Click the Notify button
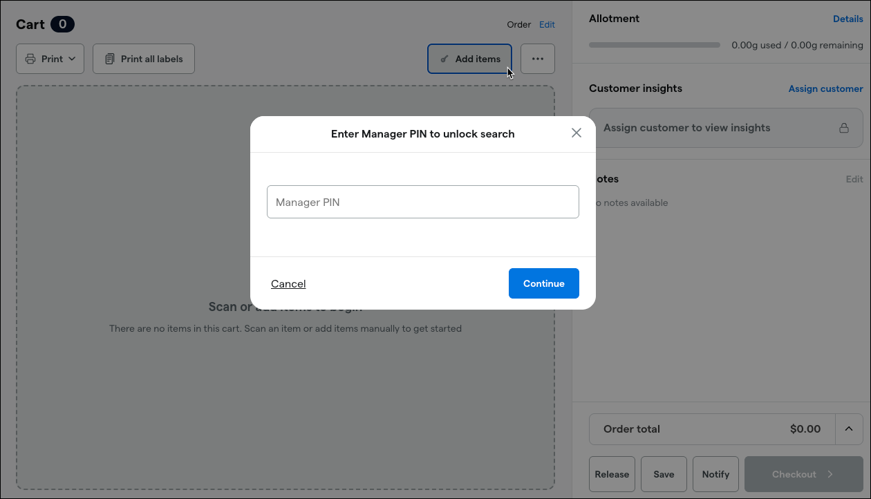Image resolution: width=871 pixels, height=499 pixels. click(x=715, y=474)
